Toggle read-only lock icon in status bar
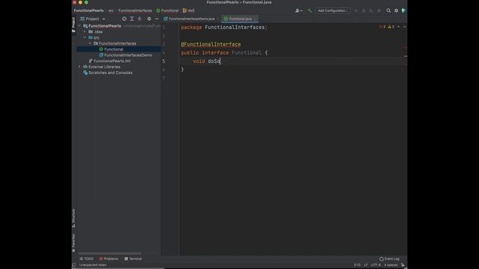This screenshot has width=479, height=269. tap(403, 265)
